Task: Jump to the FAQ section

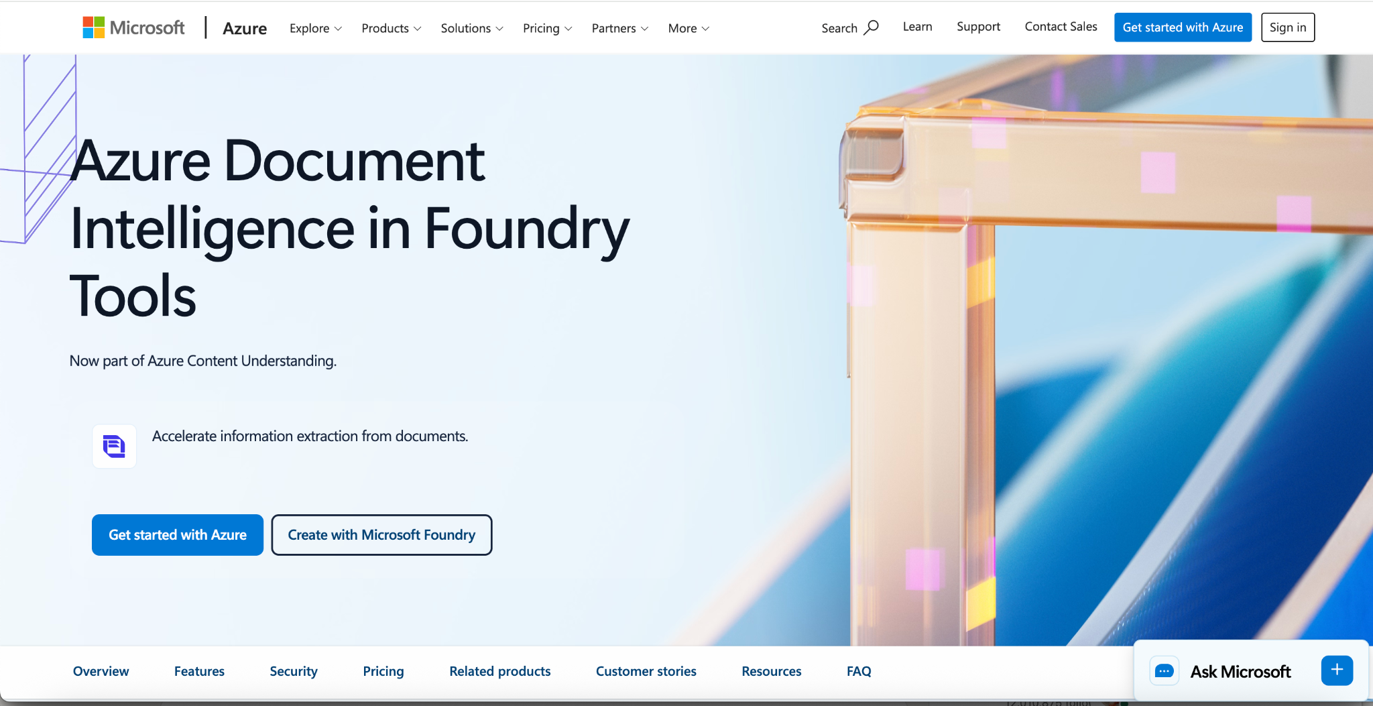Action: pyautogui.click(x=859, y=671)
